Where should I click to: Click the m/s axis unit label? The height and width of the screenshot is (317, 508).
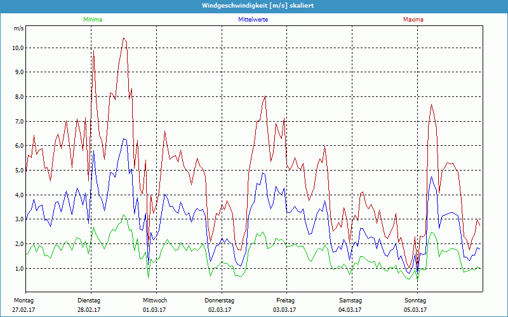(19, 29)
